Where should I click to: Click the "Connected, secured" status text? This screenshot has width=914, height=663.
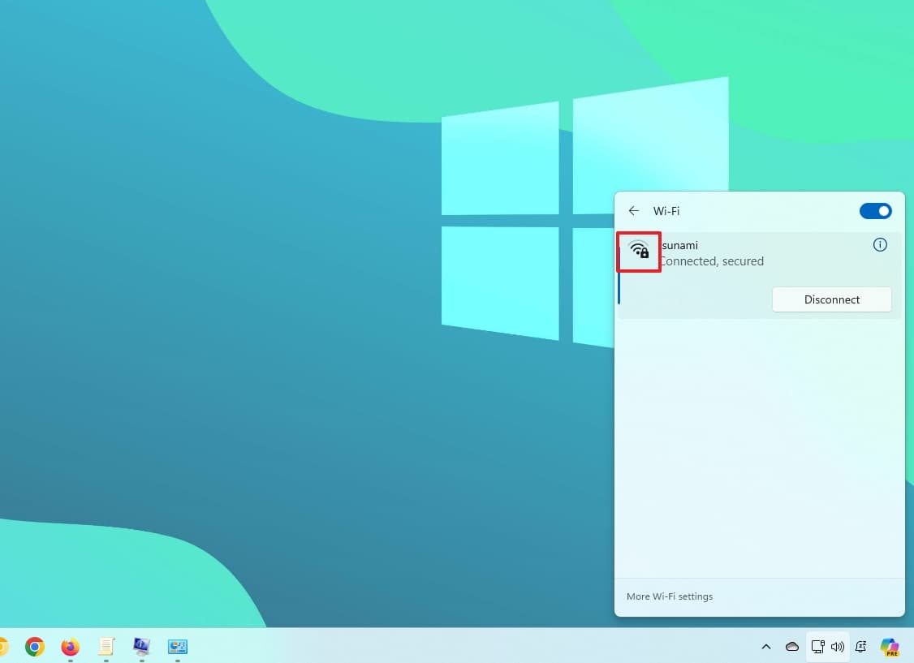[x=712, y=261]
